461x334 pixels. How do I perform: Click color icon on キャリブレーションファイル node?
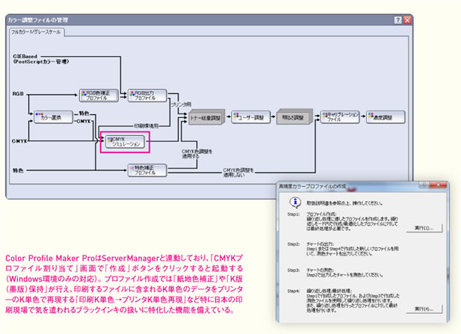[325, 115]
